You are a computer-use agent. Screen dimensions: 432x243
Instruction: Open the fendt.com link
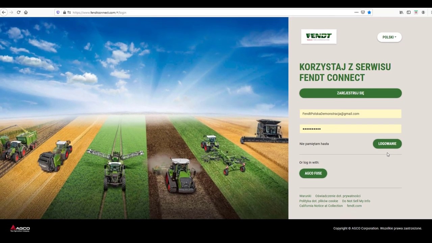pyautogui.click(x=354, y=206)
